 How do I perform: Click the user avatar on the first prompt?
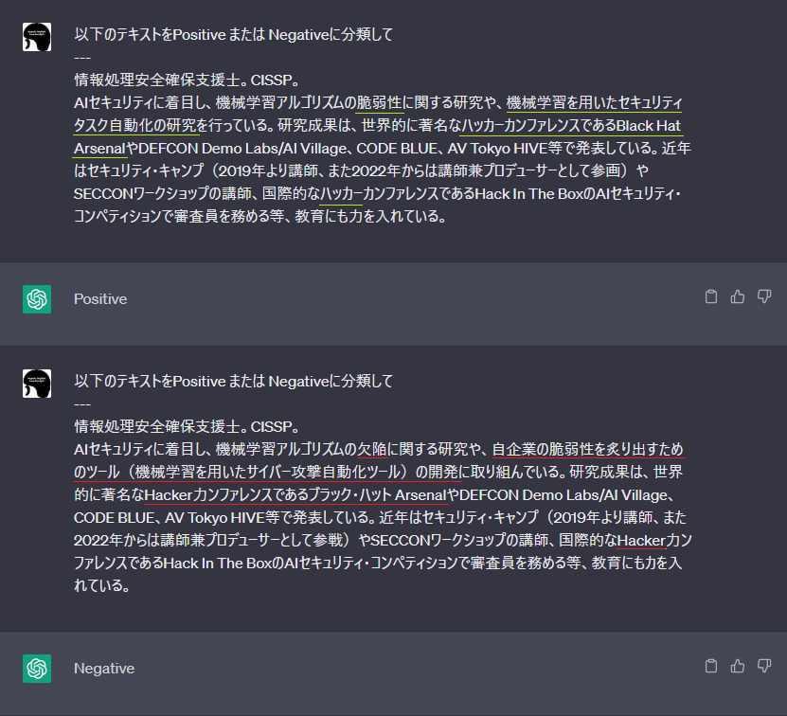pyautogui.click(x=37, y=37)
